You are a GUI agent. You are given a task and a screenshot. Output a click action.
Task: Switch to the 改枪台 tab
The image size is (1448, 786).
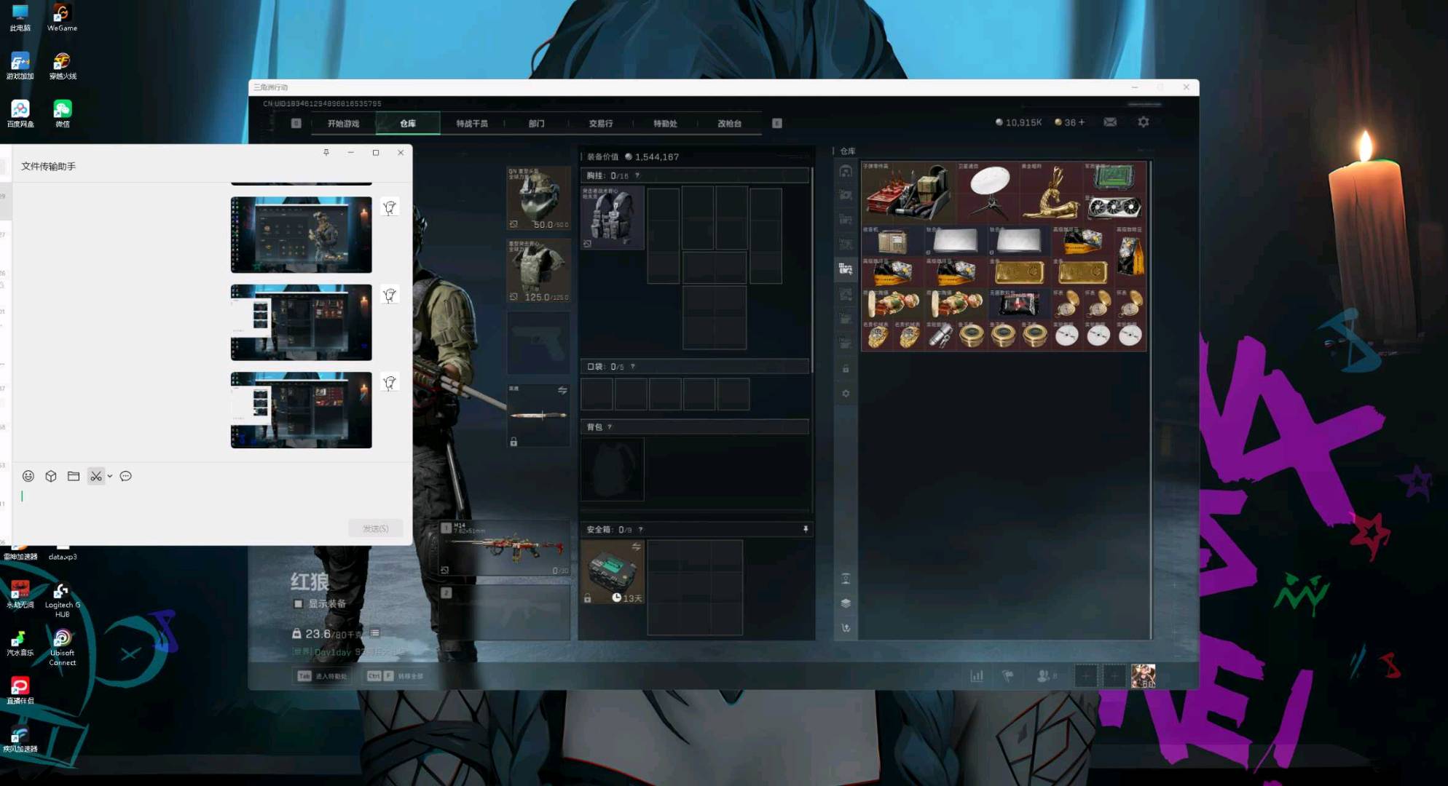(729, 123)
